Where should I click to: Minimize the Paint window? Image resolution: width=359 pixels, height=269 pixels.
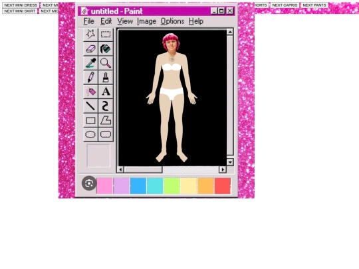click(x=214, y=11)
